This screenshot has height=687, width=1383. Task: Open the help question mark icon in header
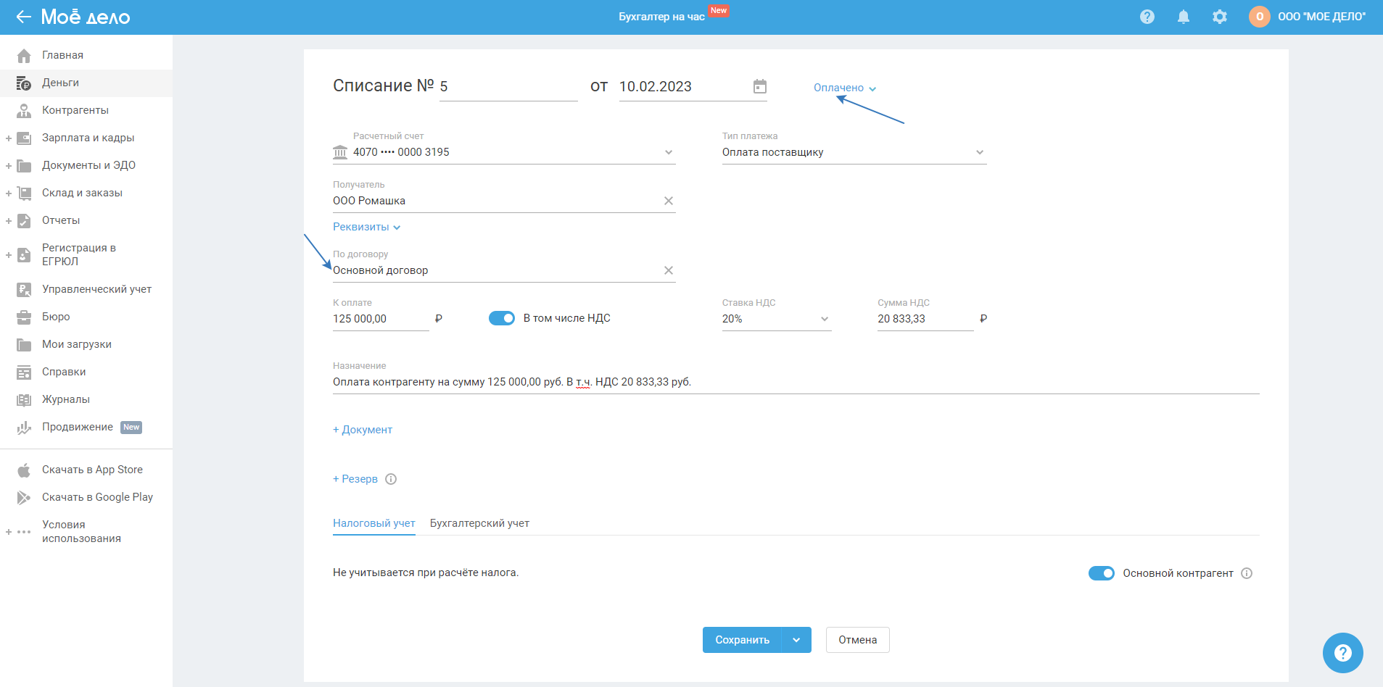[1147, 17]
